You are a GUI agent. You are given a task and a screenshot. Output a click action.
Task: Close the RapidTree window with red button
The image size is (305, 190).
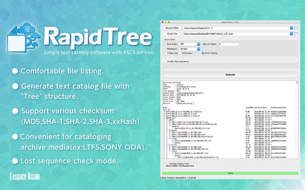pos(163,22)
